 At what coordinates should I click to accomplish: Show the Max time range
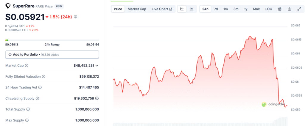(256, 9)
